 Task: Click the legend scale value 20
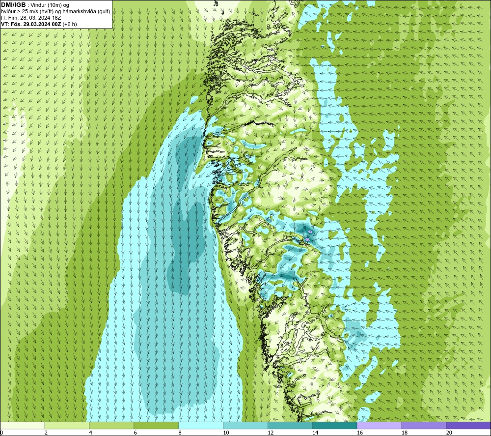pyautogui.click(x=449, y=433)
